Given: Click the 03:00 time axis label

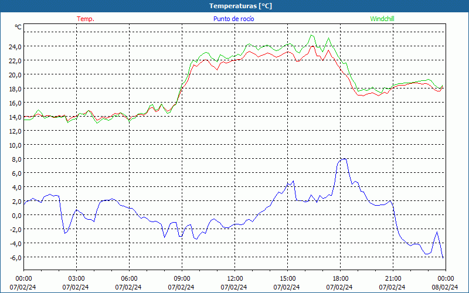Looking at the screenshot, I should (76, 279).
